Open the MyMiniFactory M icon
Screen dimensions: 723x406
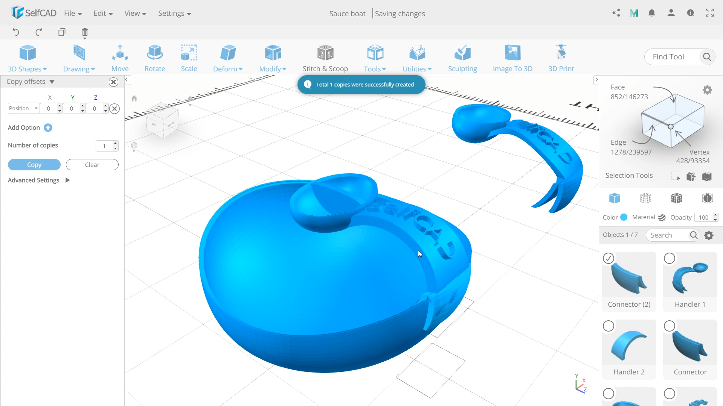tap(634, 13)
